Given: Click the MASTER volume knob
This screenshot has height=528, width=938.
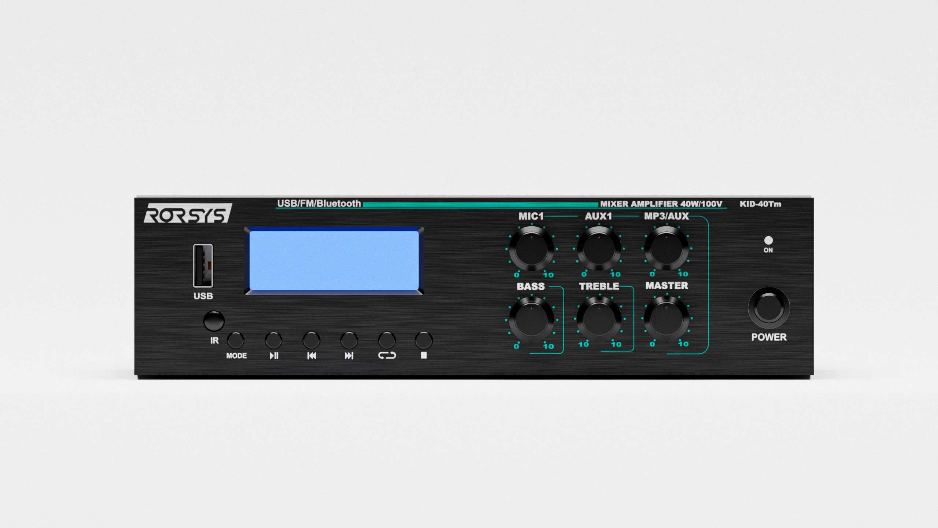Looking at the screenshot, I should click(666, 318).
